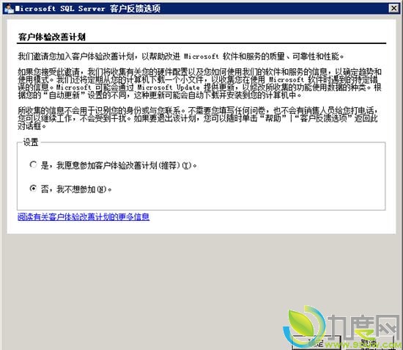The image size is (403, 350).
Task: Open link '阅读有关客户体验改善计划的更多信息'
Action: coord(84,217)
